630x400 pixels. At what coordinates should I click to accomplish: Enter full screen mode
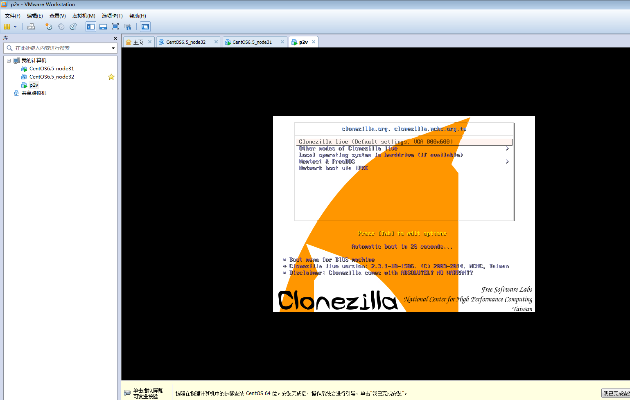point(115,27)
